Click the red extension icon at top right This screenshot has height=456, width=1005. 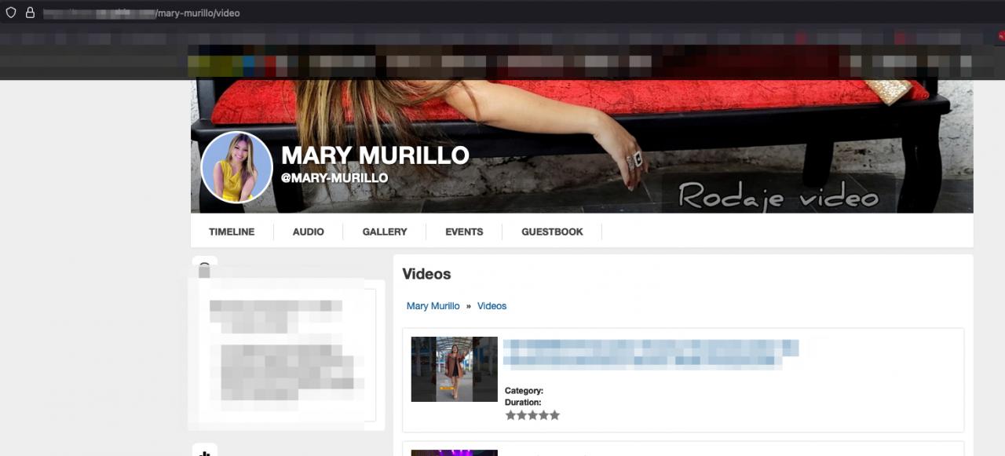tap(1001, 35)
